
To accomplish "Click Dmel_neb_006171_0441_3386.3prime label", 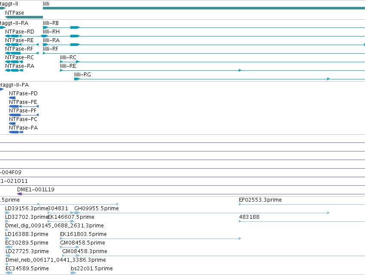I will coord(55,260).
